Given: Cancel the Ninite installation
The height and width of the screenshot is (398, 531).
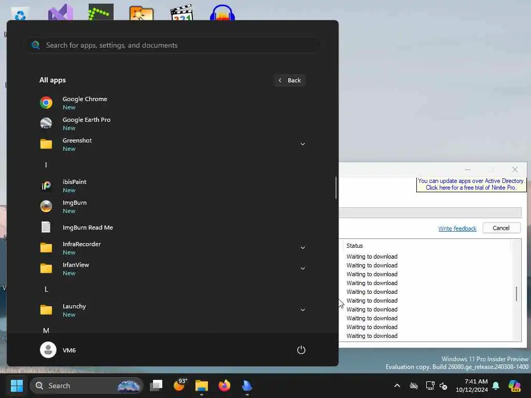Looking at the screenshot, I should click(501, 228).
